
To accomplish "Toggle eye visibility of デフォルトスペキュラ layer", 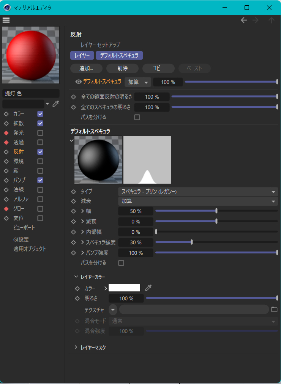I will pyautogui.click(x=79, y=82).
